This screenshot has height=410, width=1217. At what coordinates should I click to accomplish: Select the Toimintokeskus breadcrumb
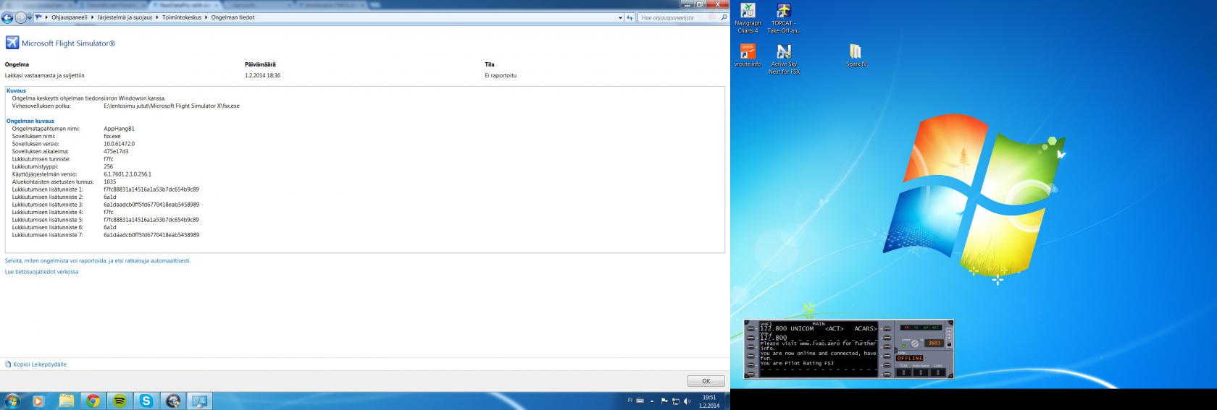(183, 17)
